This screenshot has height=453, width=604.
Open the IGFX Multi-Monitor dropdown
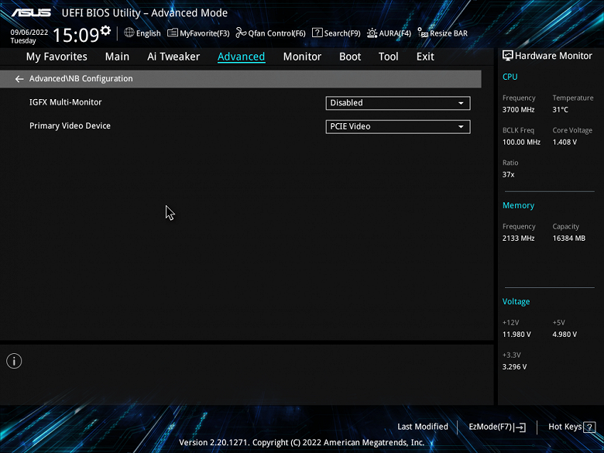pyautogui.click(x=398, y=103)
